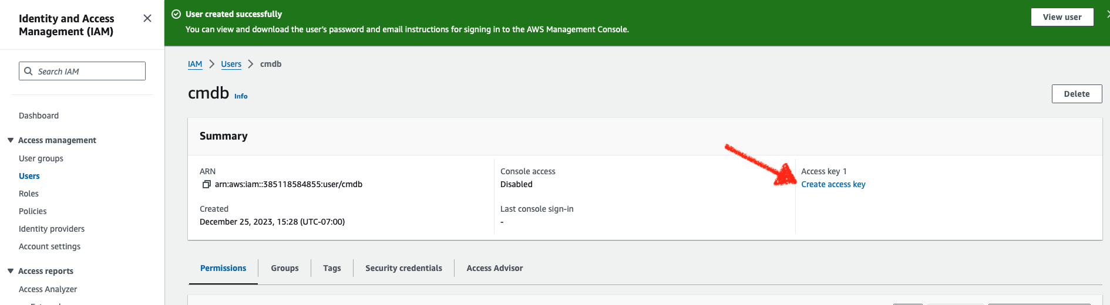Click the search magnifier icon in Search IAM

(28, 71)
